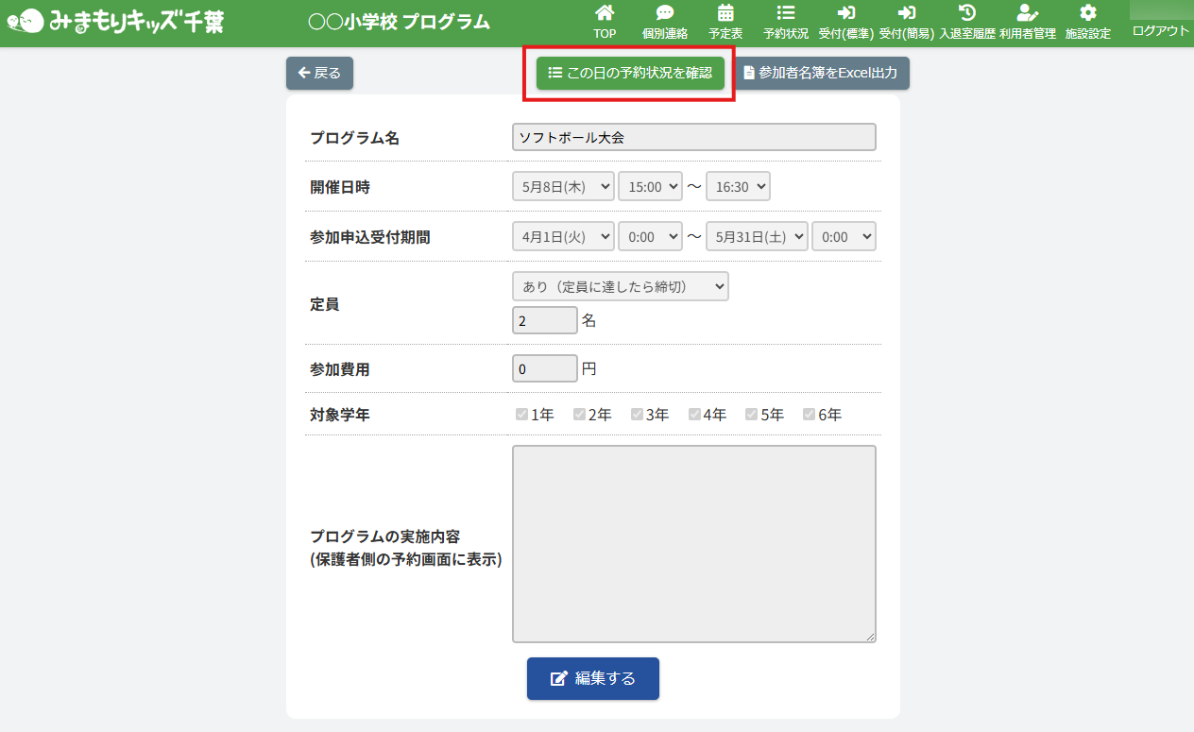Open 利用者管理 user edit icon

click(1027, 13)
